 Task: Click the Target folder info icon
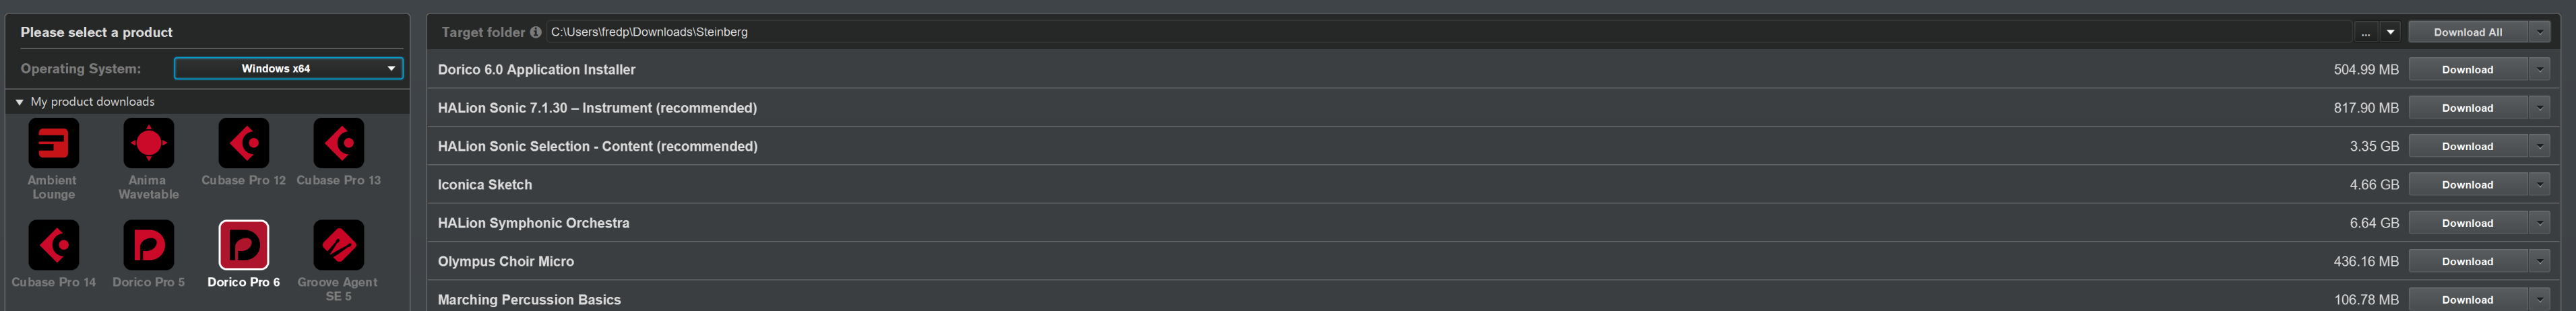coord(536,32)
